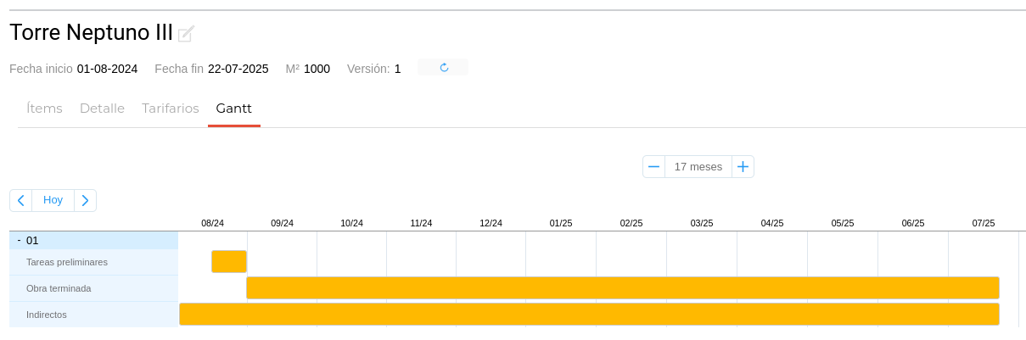Image resolution: width=1026 pixels, height=340 pixels.
Task: Go to the next period with the right chevron
Action: click(85, 200)
